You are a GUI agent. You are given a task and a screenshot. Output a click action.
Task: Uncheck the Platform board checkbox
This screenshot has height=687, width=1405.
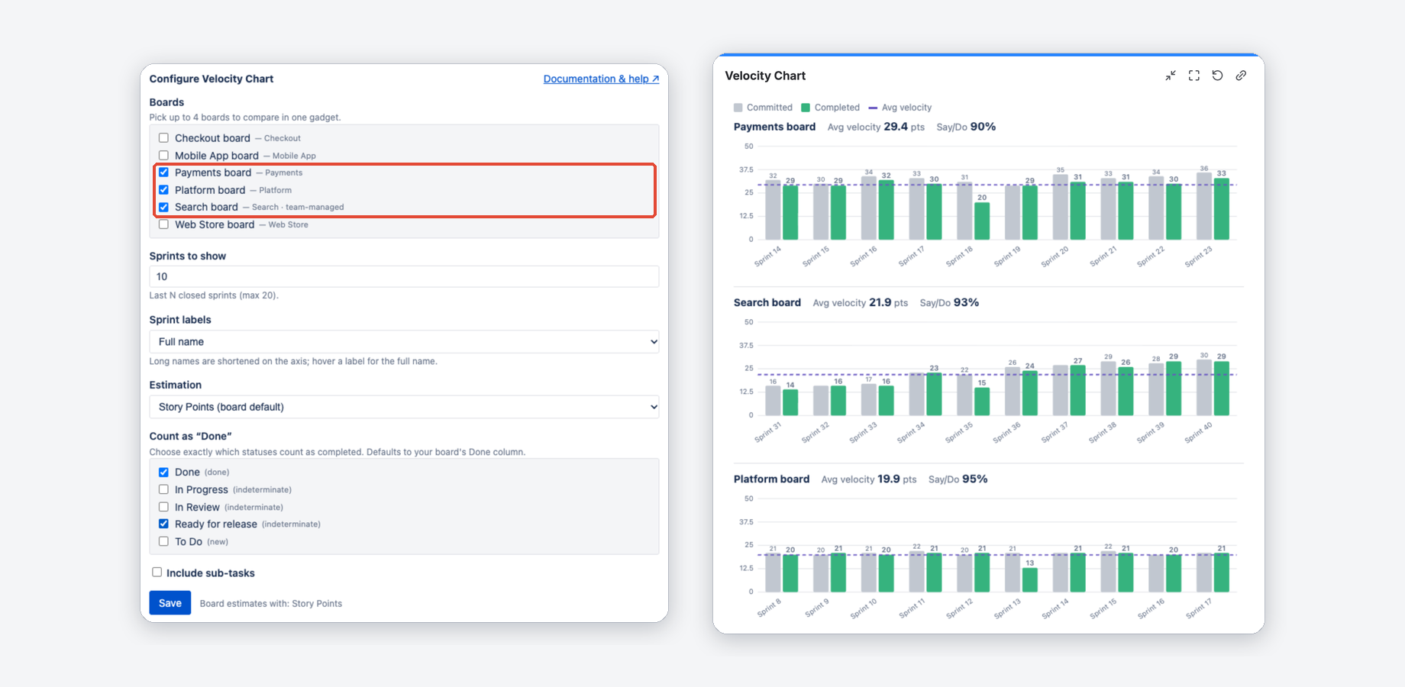163,189
